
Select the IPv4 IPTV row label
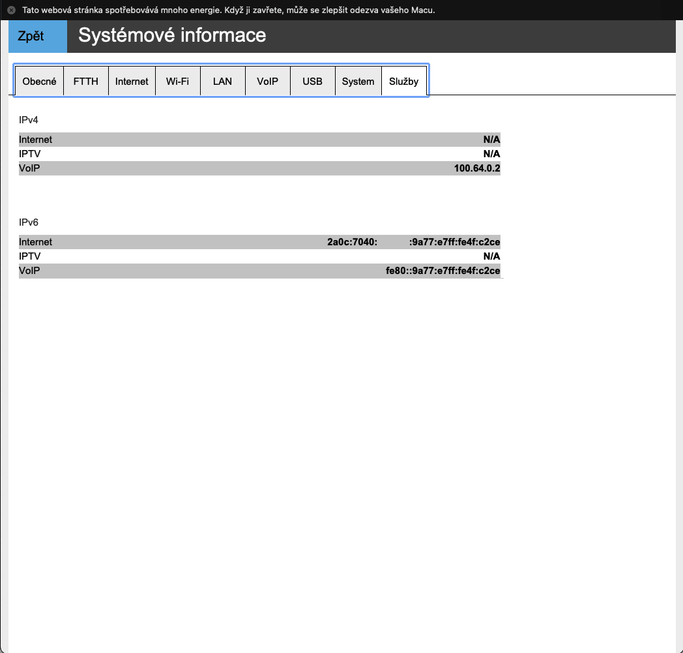point(29,154)
